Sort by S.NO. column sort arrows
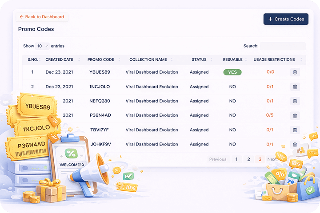 point(40,59)
